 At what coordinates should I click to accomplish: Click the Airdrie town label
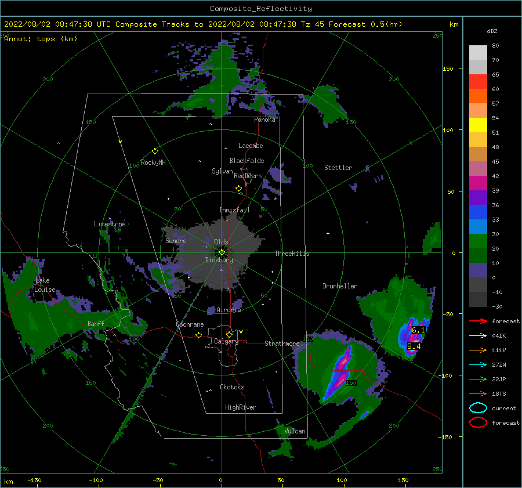pos(229,310)
